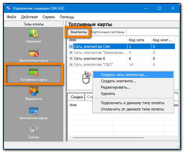Expand the Сеть эмитентов СНК node

tap(71, 46)
